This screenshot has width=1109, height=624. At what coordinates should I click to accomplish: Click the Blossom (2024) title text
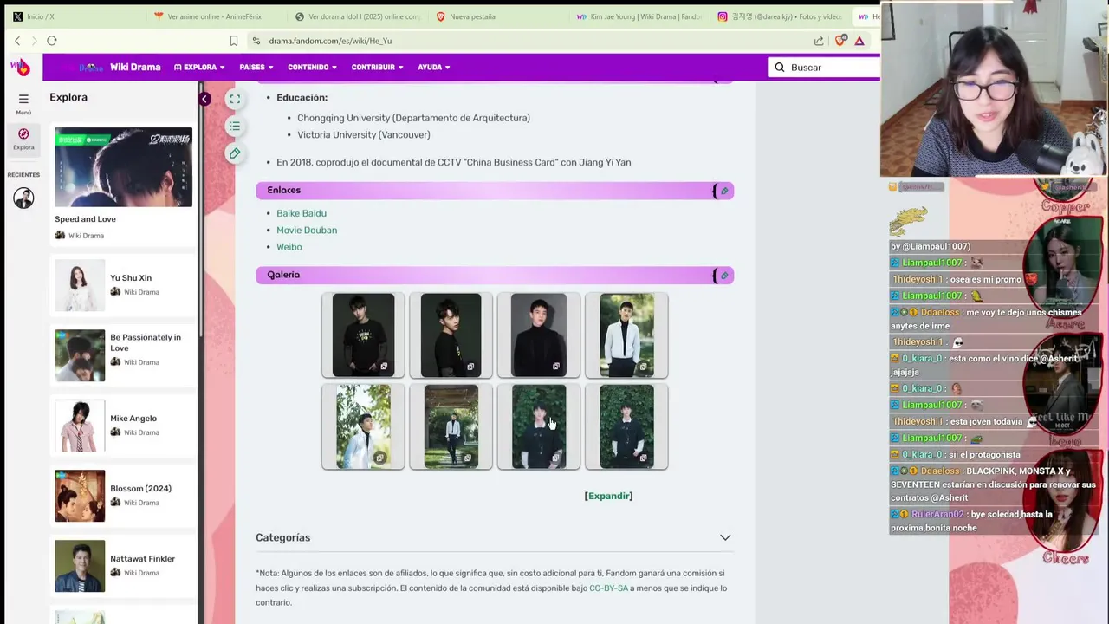(x=141, y=489)
